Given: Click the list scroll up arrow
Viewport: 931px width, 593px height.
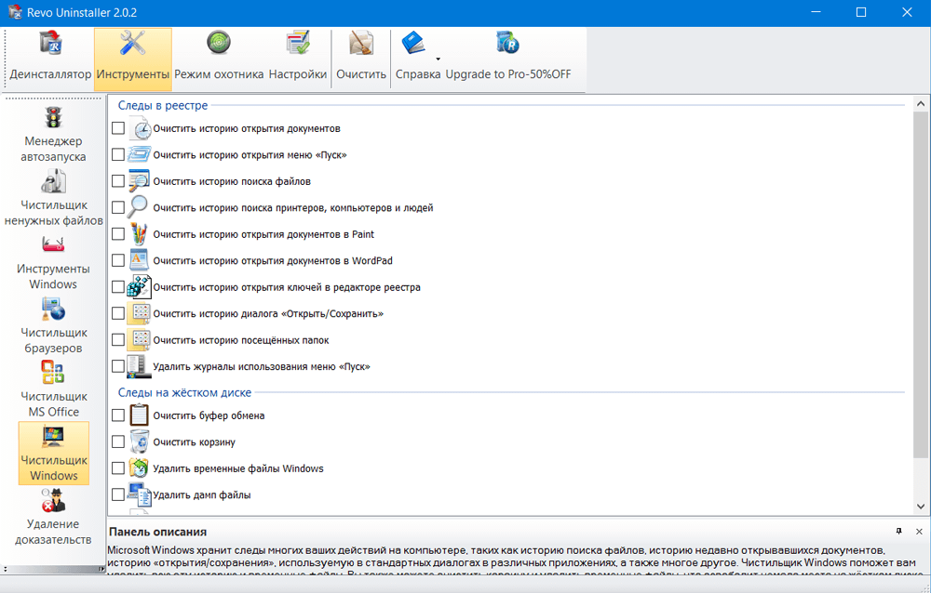Looking at the screenshot, I should click(921, 104).
